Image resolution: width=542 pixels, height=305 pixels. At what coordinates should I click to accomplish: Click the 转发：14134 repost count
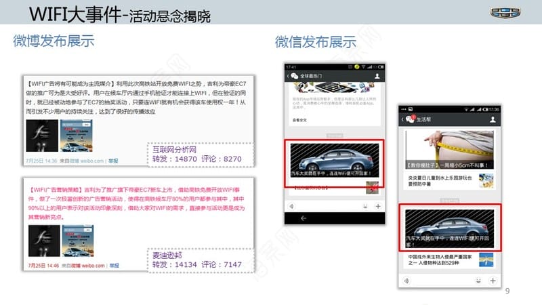tap(174, 264)
